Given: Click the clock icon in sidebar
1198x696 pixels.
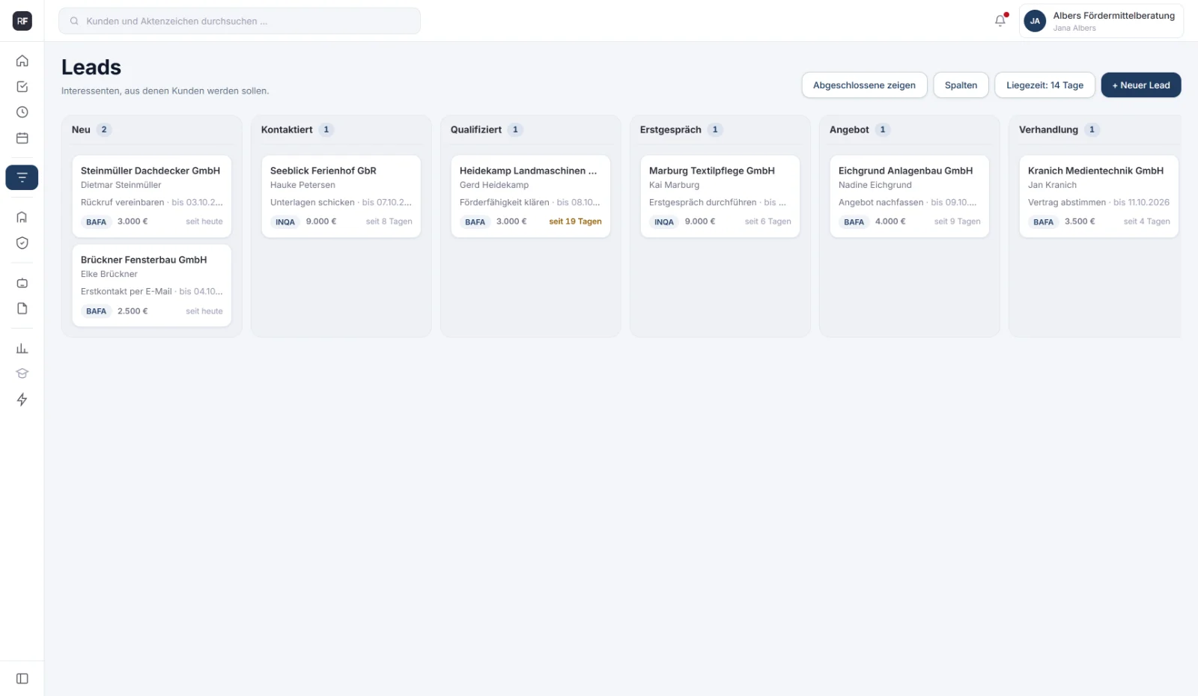Looking at the screenshot, I should (x=22, y=112).
